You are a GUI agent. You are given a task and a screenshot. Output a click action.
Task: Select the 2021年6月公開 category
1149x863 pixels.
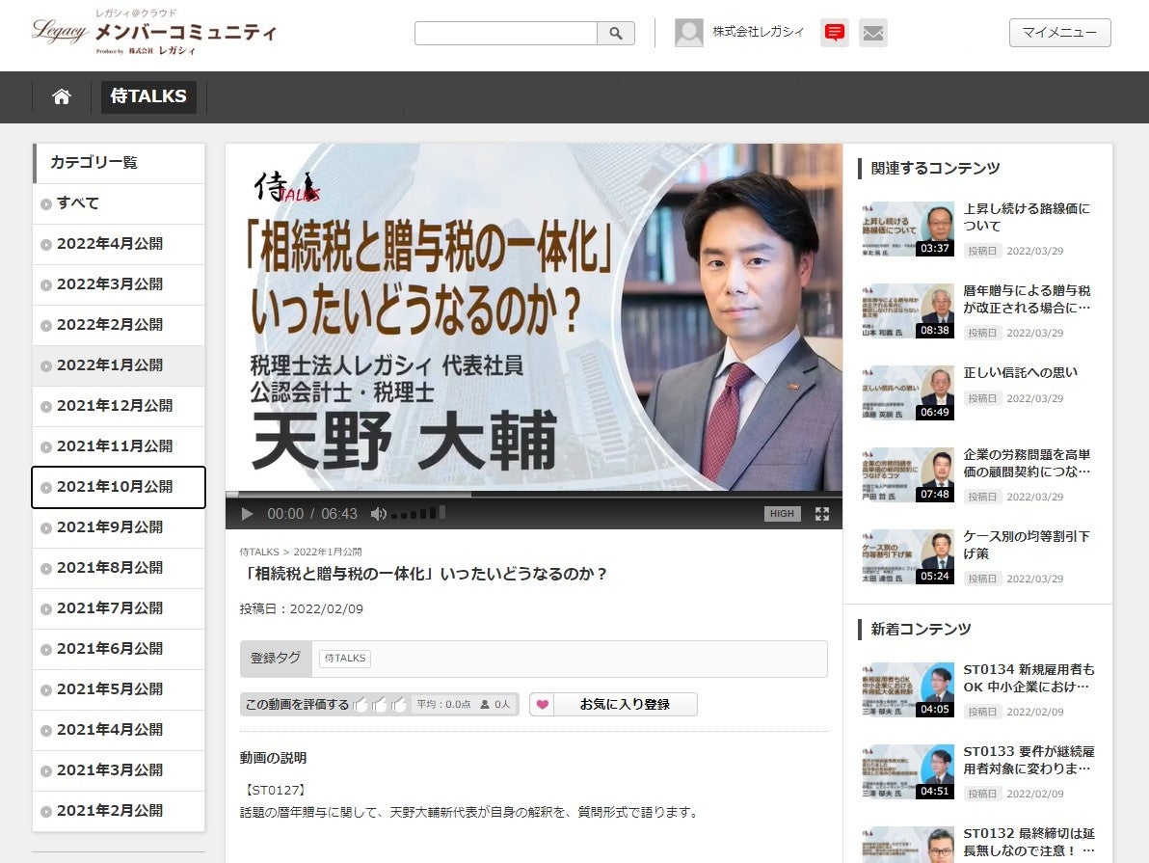[x=119, y=649]
